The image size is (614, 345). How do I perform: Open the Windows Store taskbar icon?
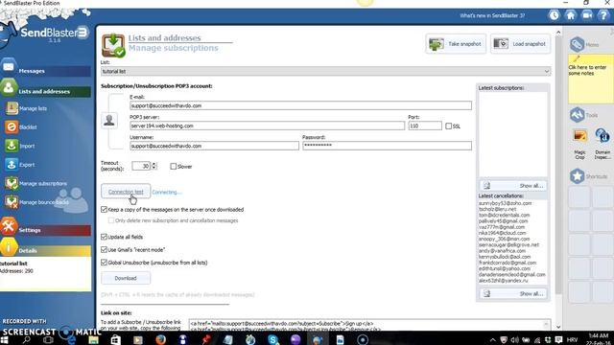115,339
